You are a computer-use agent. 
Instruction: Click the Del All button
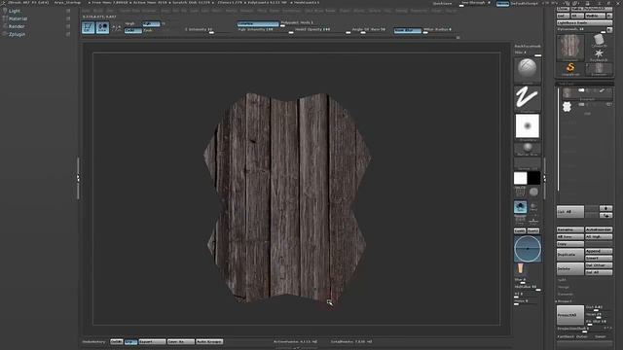tap(599, 272)
